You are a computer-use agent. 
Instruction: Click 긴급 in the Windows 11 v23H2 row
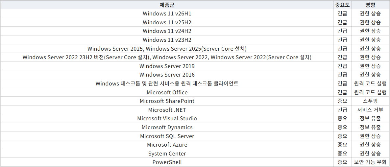click(342, 40)
